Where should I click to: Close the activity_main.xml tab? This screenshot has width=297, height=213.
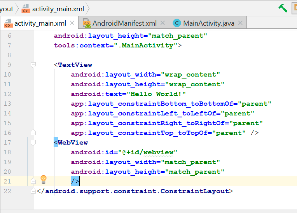(72, 23)
